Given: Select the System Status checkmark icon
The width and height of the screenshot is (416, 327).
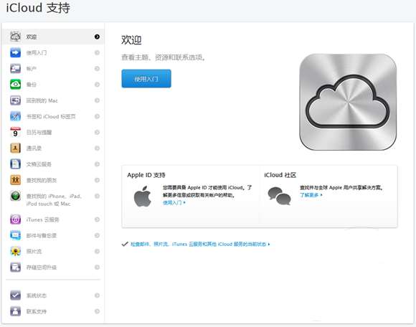Looking at the screenshot, I should click(15, 295).
